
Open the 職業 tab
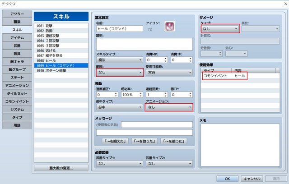[x=17, y=22]
